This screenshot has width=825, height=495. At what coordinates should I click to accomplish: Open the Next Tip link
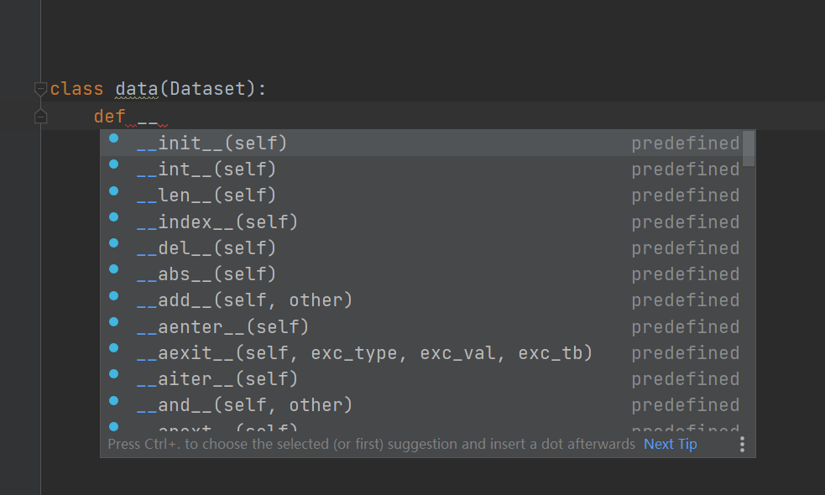tap(670, 444)
